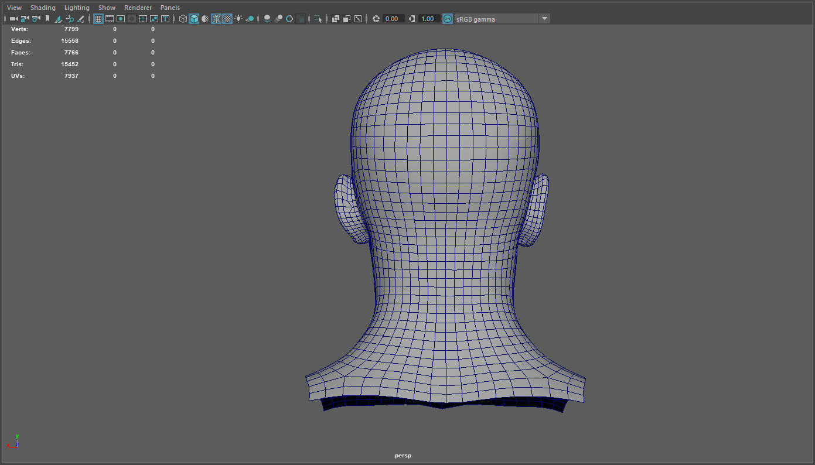Click the sRGB gamma field
This screenshot has width=815, height=465.
click(496, 19)
